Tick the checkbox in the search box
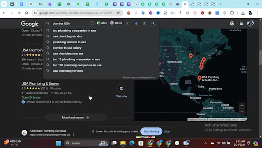This screenshot has height=148, width=262. (x=92, y=23)
